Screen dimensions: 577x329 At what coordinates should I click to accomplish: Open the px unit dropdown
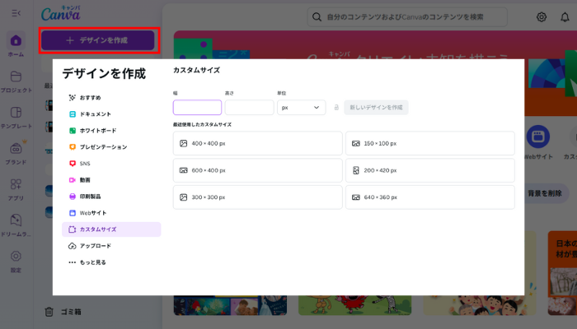click(302, 108)
